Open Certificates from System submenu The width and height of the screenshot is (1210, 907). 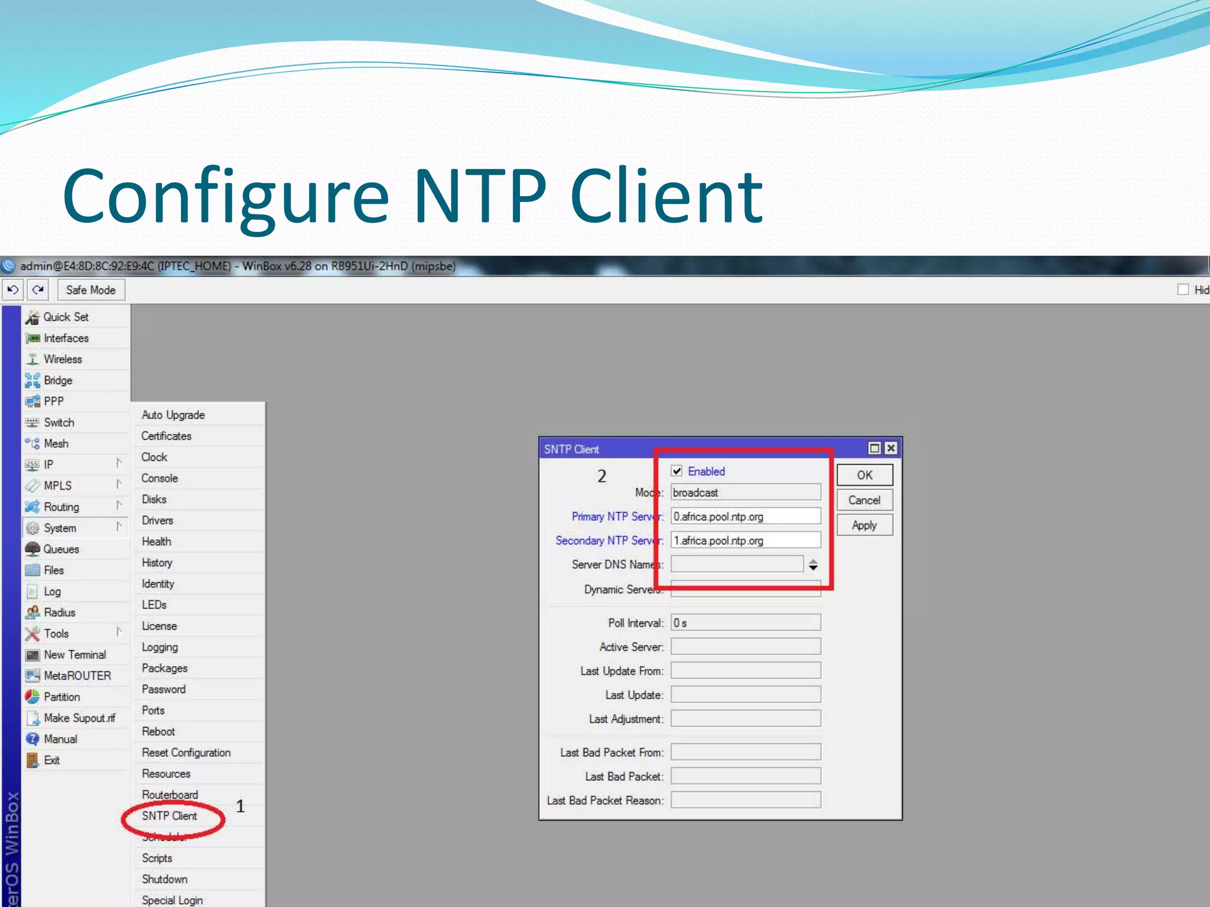point(166,436)
